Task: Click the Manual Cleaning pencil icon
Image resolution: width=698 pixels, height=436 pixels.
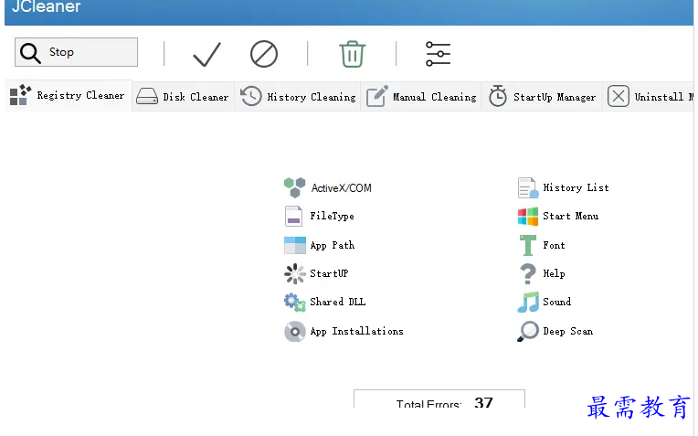Action: pos(377,96)
